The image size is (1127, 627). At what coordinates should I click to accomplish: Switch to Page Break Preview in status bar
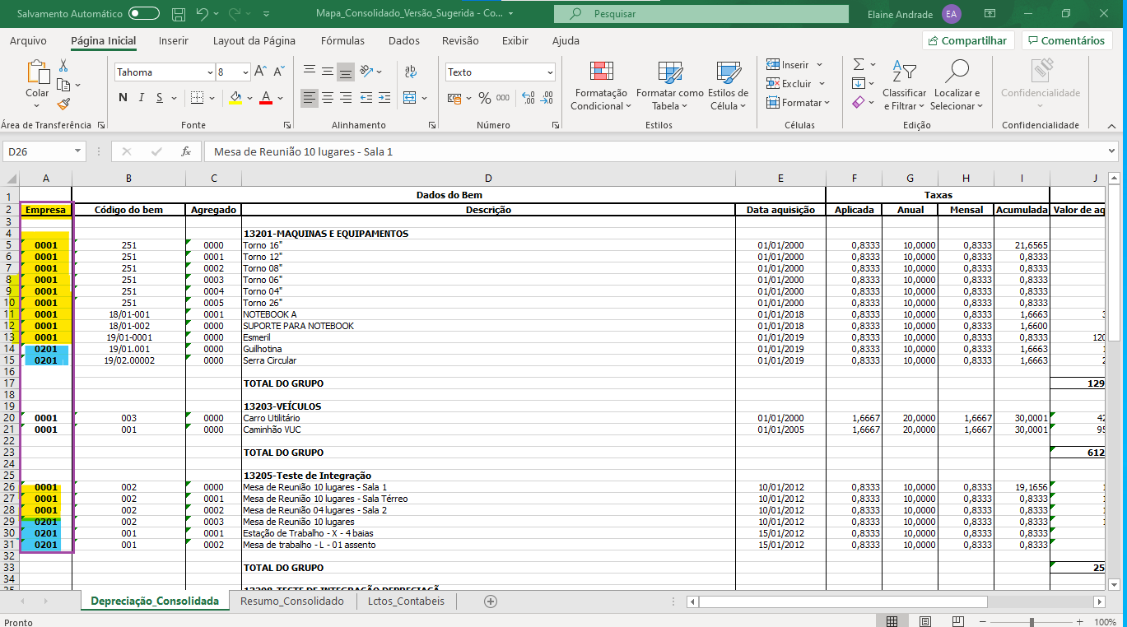(x=959, y=621)
